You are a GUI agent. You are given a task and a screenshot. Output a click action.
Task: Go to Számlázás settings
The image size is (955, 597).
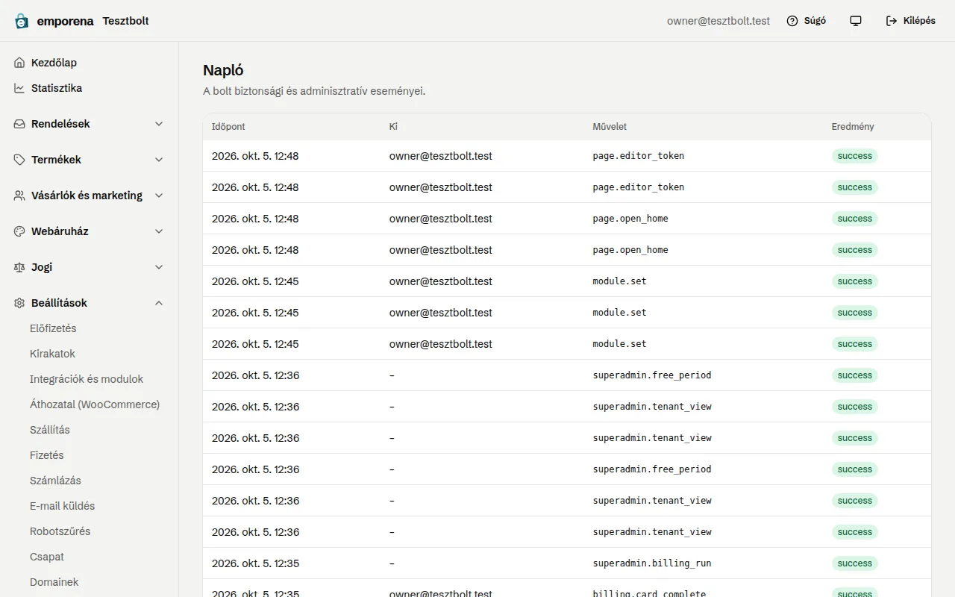click(x=55, y=481)
